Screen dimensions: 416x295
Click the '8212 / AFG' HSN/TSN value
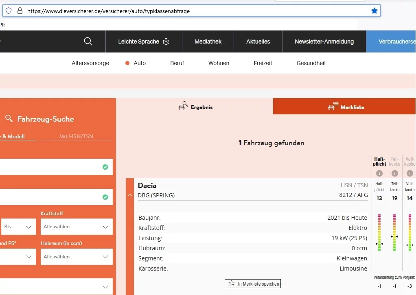pyautogui.click(x=353, y=195)
